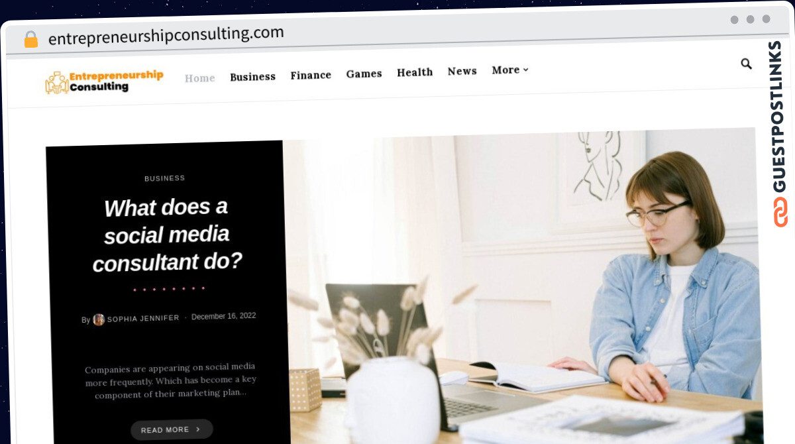Navigate to the Health section

415,72
